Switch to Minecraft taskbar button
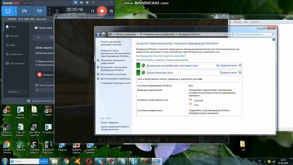293x165 pixels. 146,161
